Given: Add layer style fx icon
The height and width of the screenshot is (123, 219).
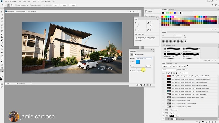Looking at the screenshot, I should (x=200, y=122).
